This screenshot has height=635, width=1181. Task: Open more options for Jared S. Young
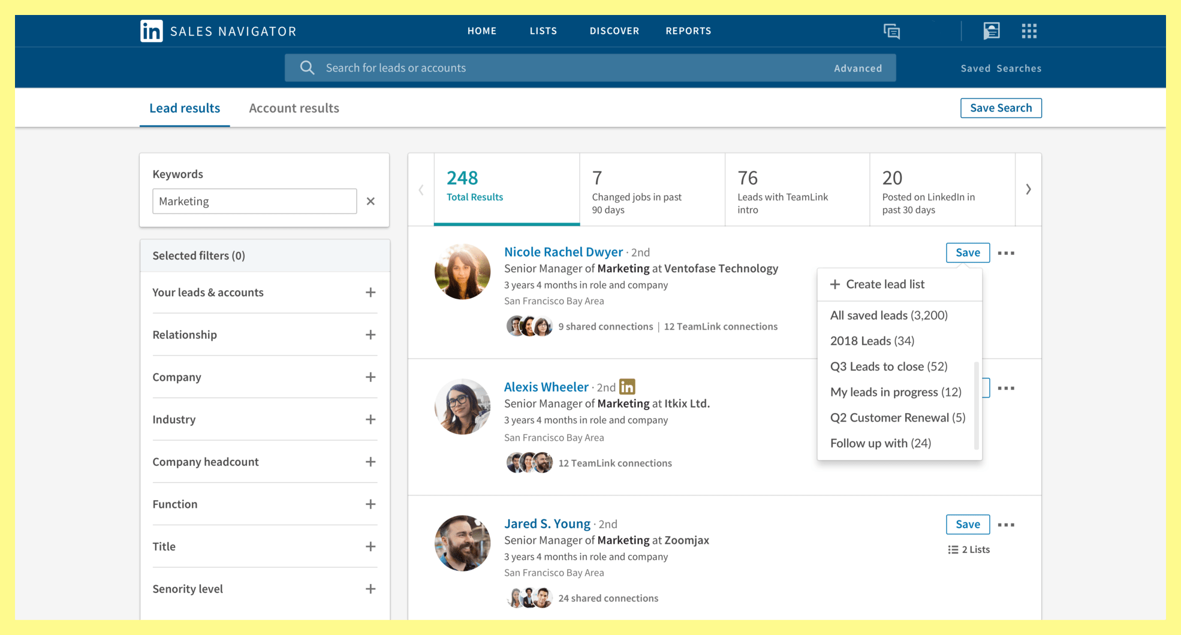pos(1006,525)
